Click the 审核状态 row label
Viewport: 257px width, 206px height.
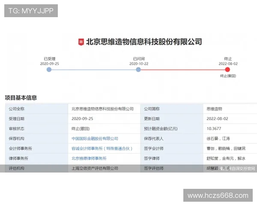point(17,129)
